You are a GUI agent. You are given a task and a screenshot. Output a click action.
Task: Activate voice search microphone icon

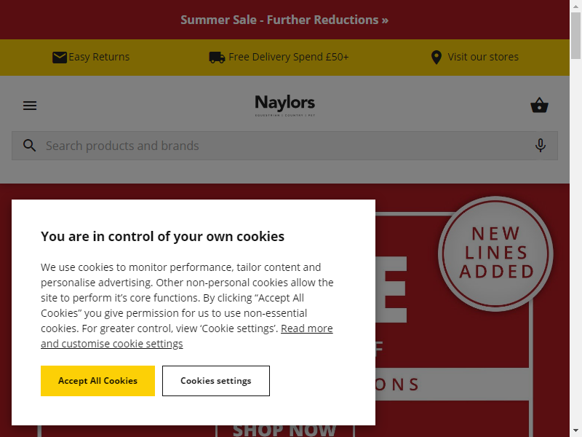coord(541,145)
